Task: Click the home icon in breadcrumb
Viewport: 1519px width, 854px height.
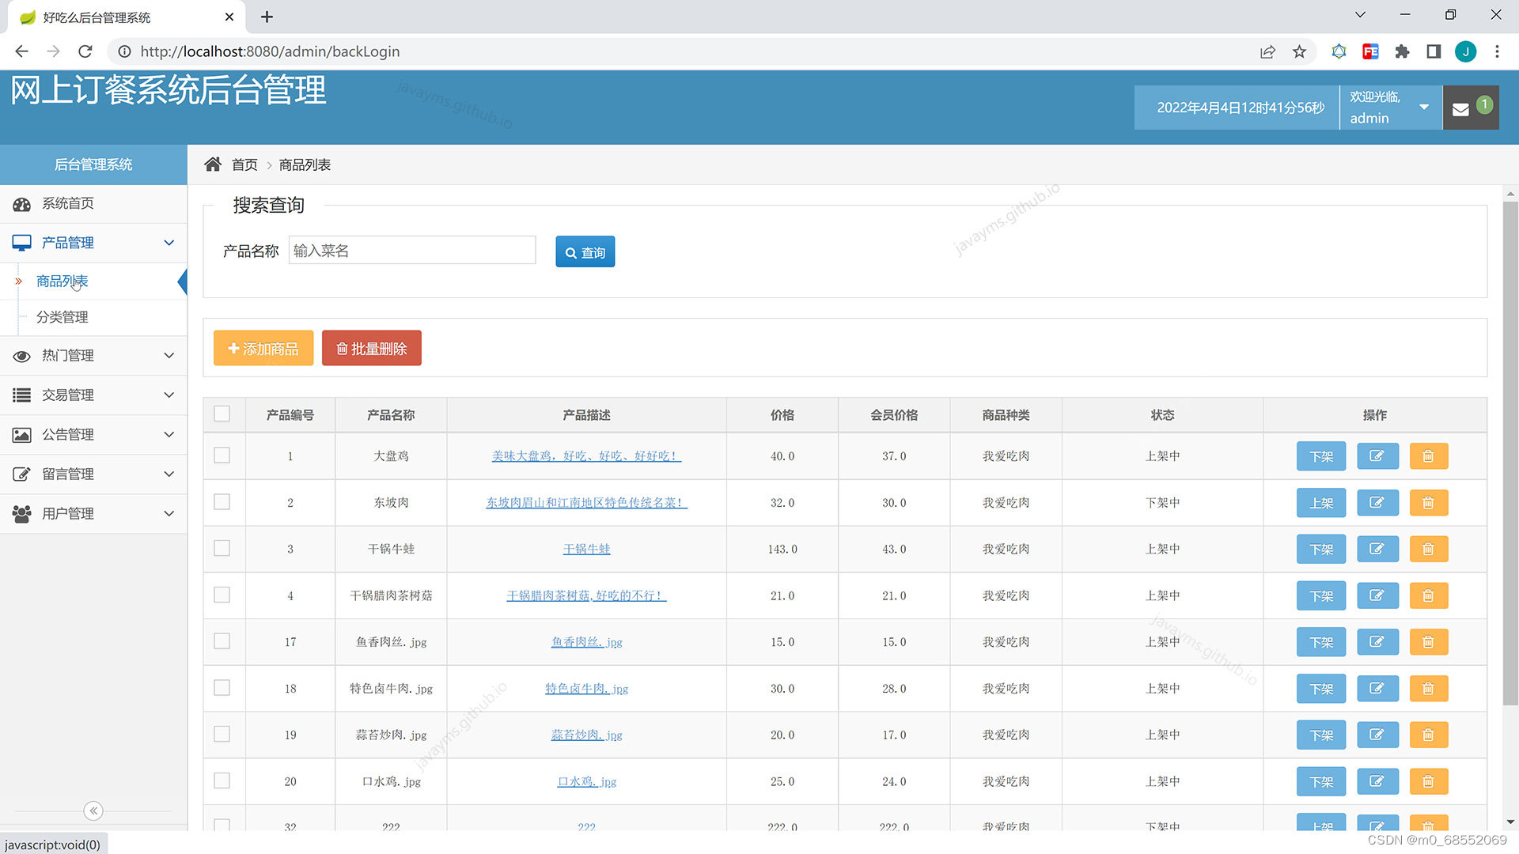Action: click(x=212, y=164)
